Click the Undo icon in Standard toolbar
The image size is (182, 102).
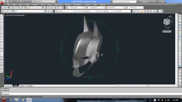[x=33, y=8]
